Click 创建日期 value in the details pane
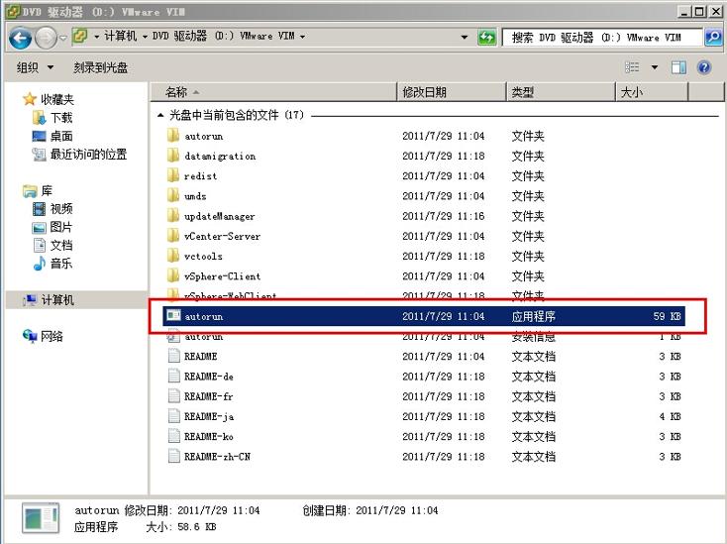The image size is (727, 544). click(397, 510)
